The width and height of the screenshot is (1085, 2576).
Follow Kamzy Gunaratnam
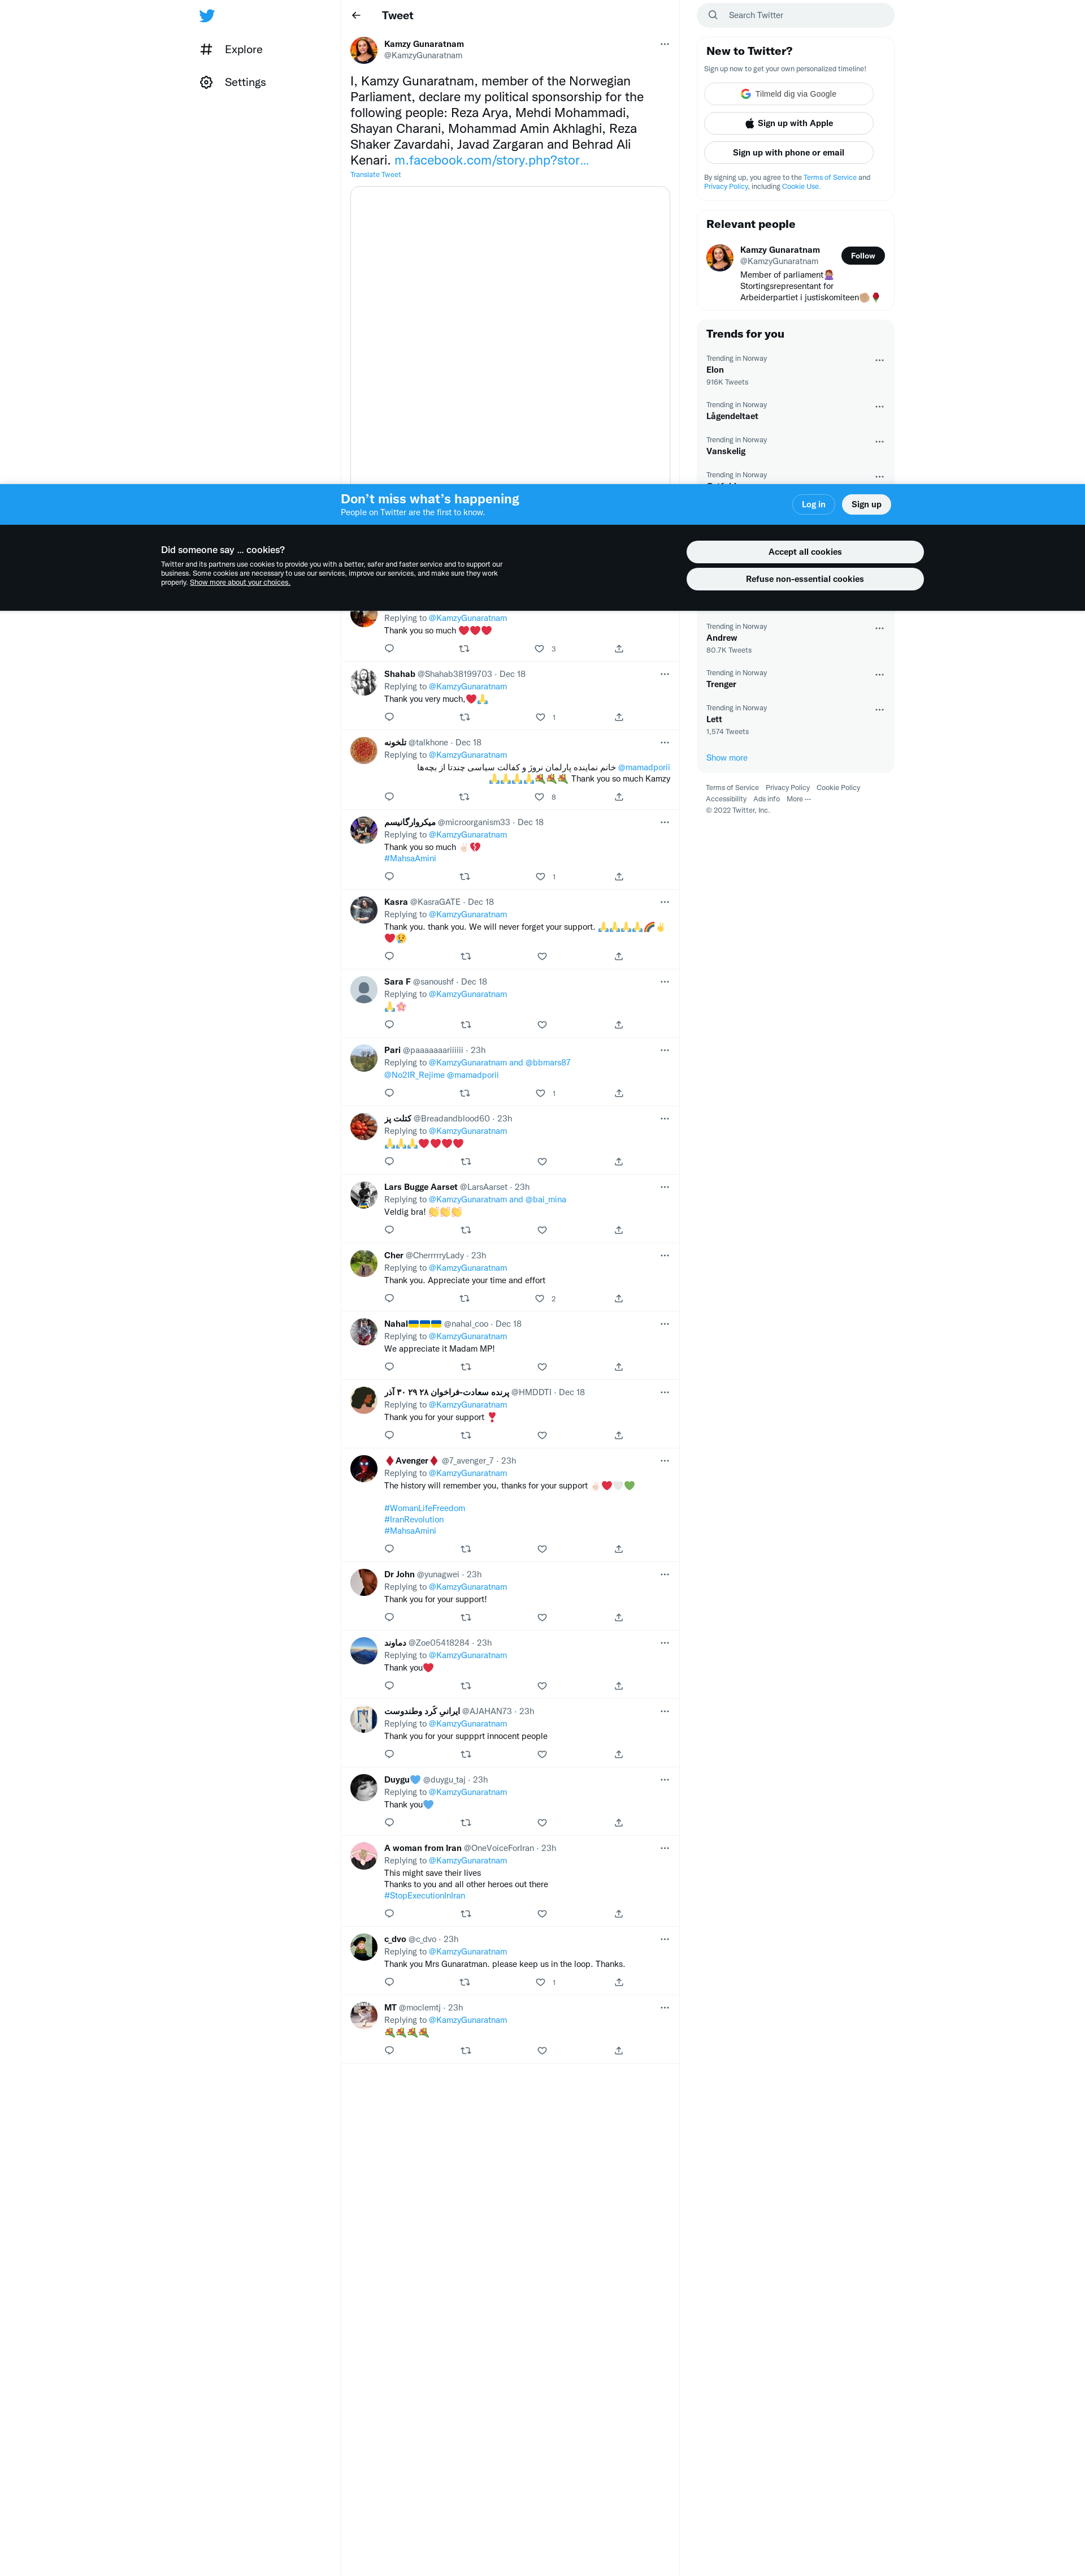tap(862, 256)
